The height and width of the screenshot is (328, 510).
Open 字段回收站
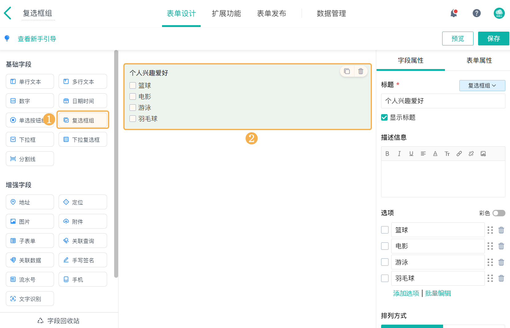pyautogui.click(x=58, y=321)
